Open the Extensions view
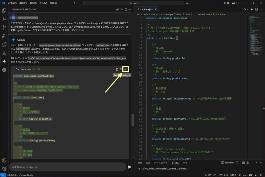 (x=4, y=44)
